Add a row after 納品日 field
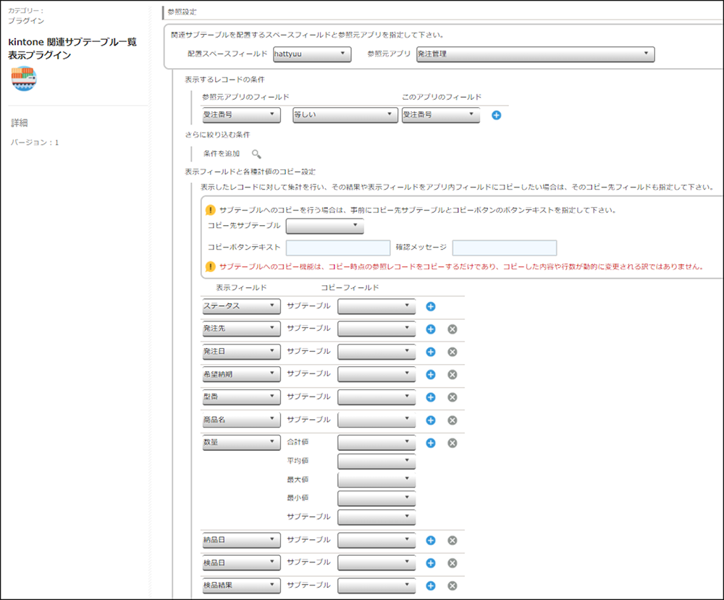The height and width of the screenshot is (600, 724). coord(431,541)
